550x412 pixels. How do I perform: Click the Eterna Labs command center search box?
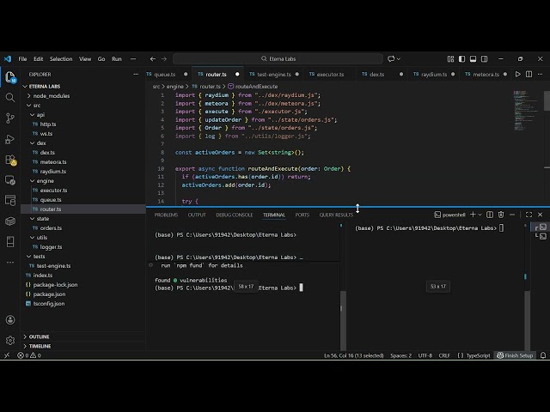click(x=278, y=59)
